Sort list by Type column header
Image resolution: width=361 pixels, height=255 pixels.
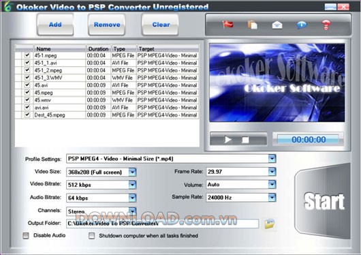pos(124,48)
